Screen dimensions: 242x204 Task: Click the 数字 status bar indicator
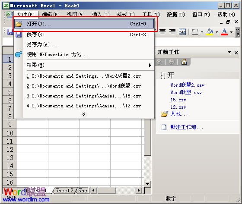tap(171, 198)
